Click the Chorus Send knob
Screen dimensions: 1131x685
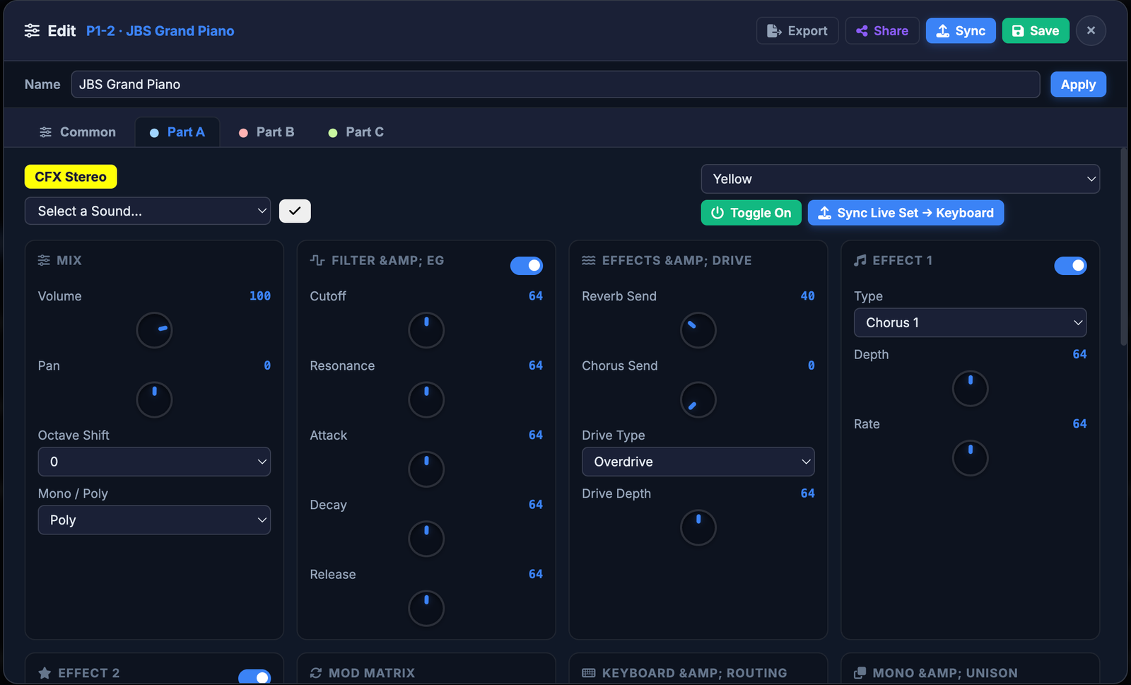(698, 399)
